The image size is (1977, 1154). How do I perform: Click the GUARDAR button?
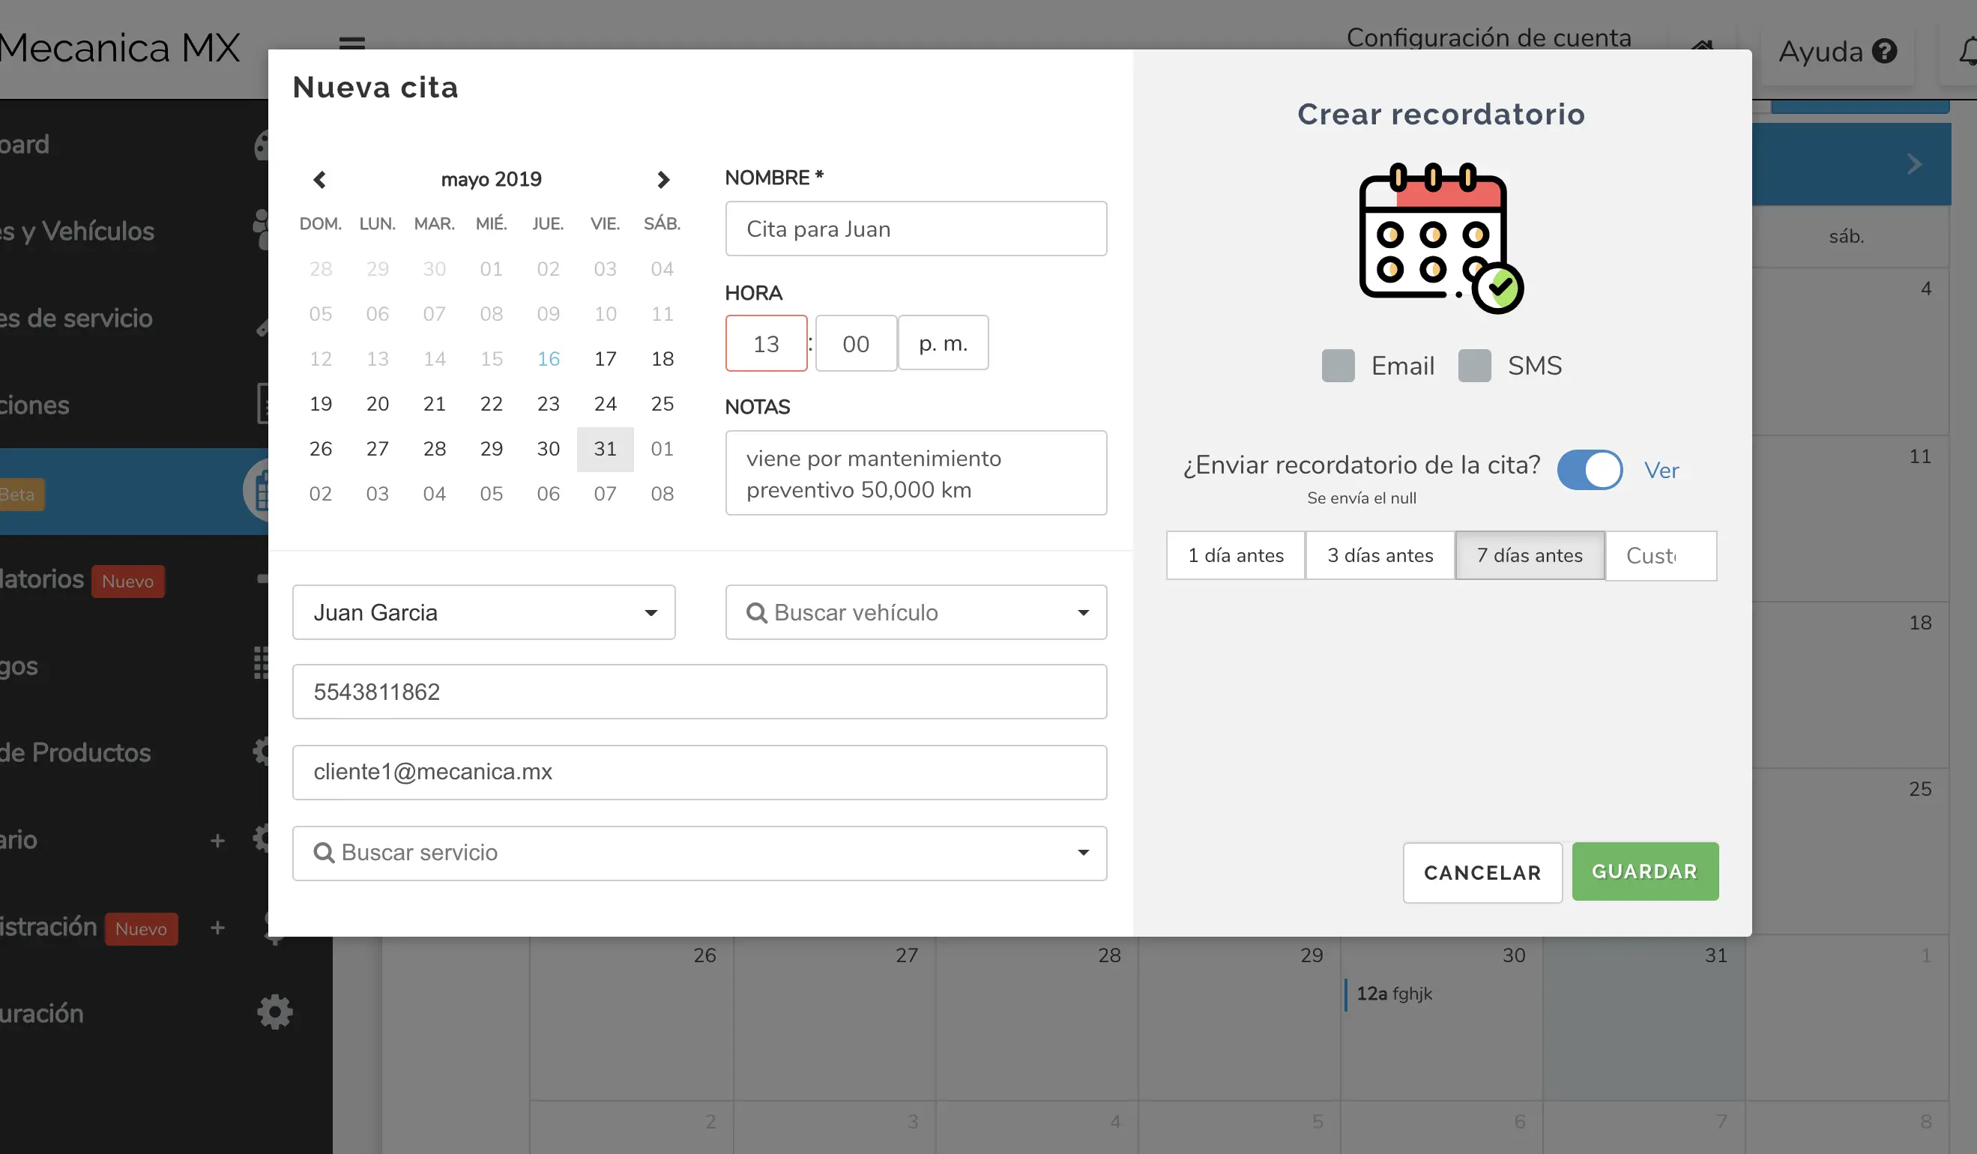tap(1645, 871)
